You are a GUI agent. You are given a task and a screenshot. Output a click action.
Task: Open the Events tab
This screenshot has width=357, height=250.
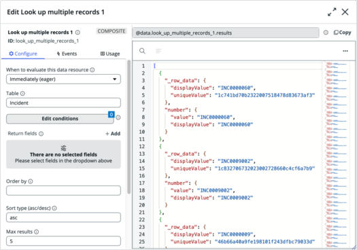(x=67, y=54)
